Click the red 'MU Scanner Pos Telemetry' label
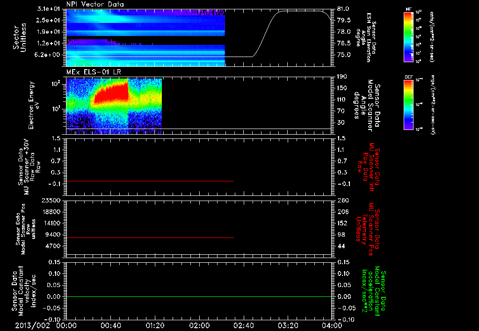479x331 pixels. (x=368, y=230)
